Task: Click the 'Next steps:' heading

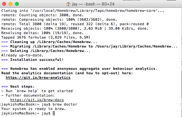Action: point(22,86)
